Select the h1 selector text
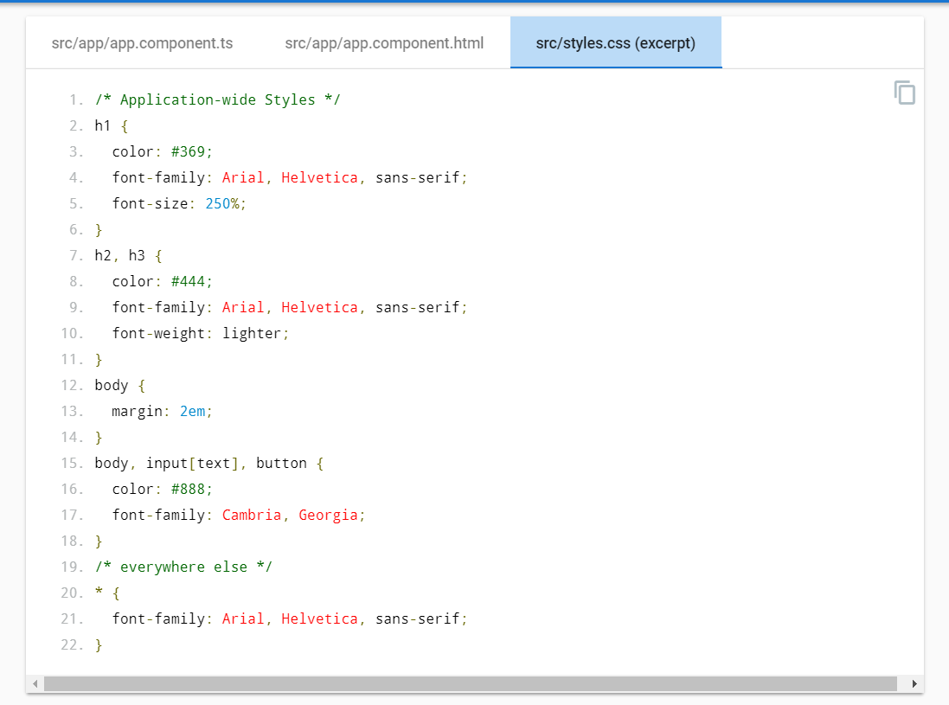 [x=99, y=125]
